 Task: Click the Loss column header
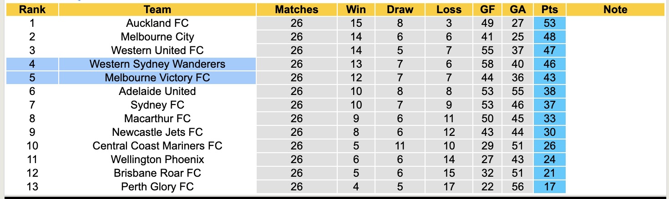pos(449,10)
